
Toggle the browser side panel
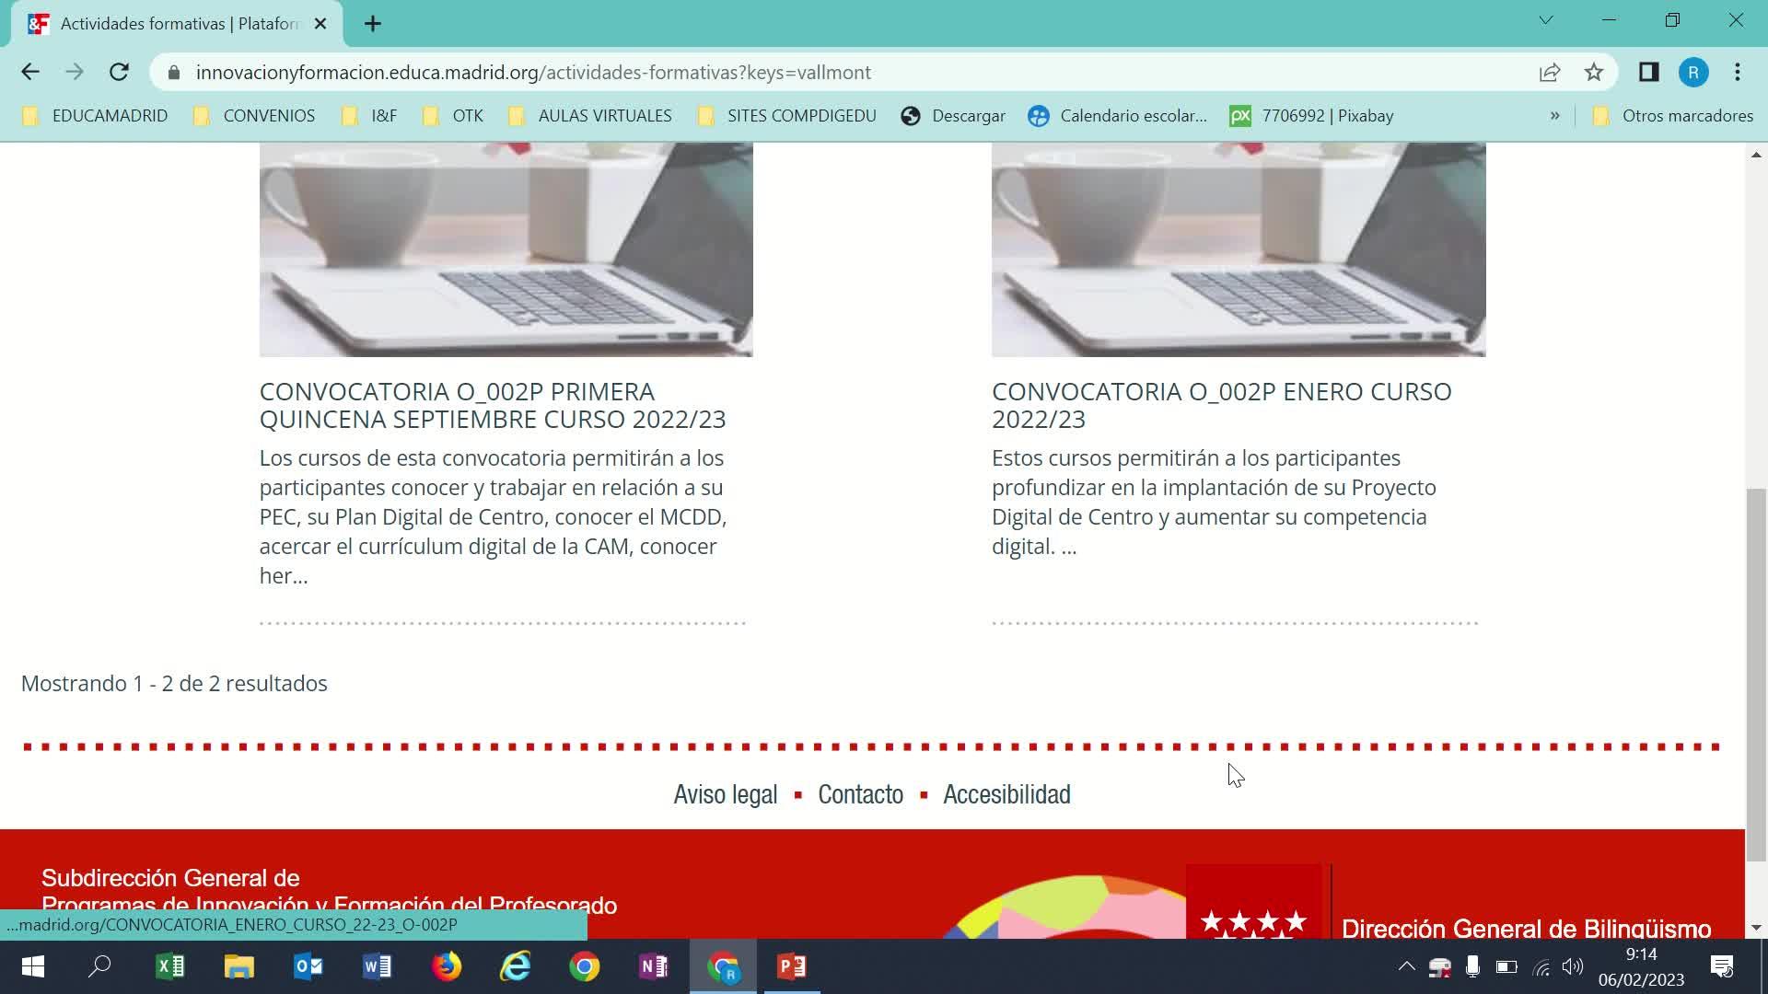point(1648,72)
